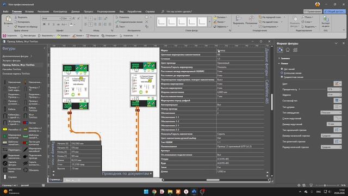The height and width of the screenshot is (196, 348).
Task: Switch to the Разработчик ribbon tab
Action: 134,11
